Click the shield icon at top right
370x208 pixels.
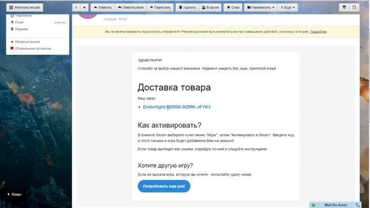(x=345, y=8)
